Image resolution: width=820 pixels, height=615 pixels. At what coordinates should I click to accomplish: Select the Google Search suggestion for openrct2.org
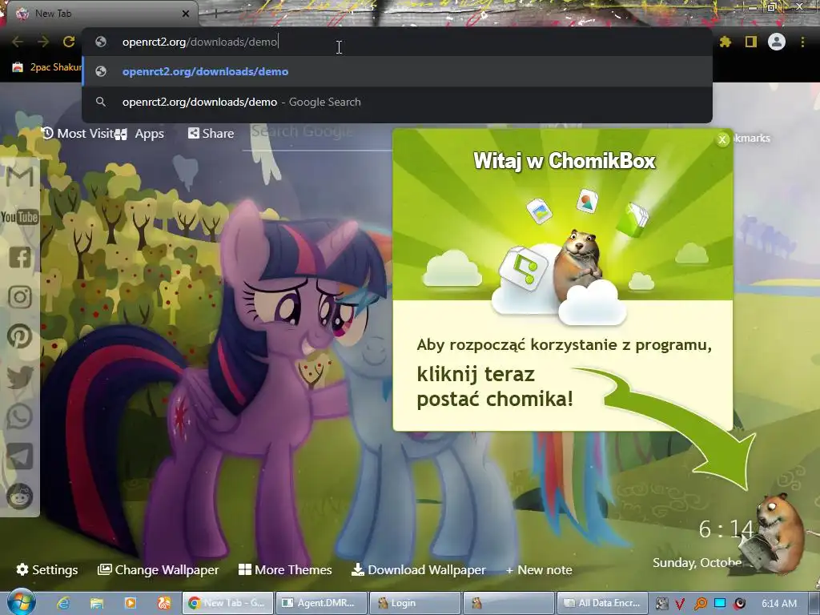click(x=397, y=102)
